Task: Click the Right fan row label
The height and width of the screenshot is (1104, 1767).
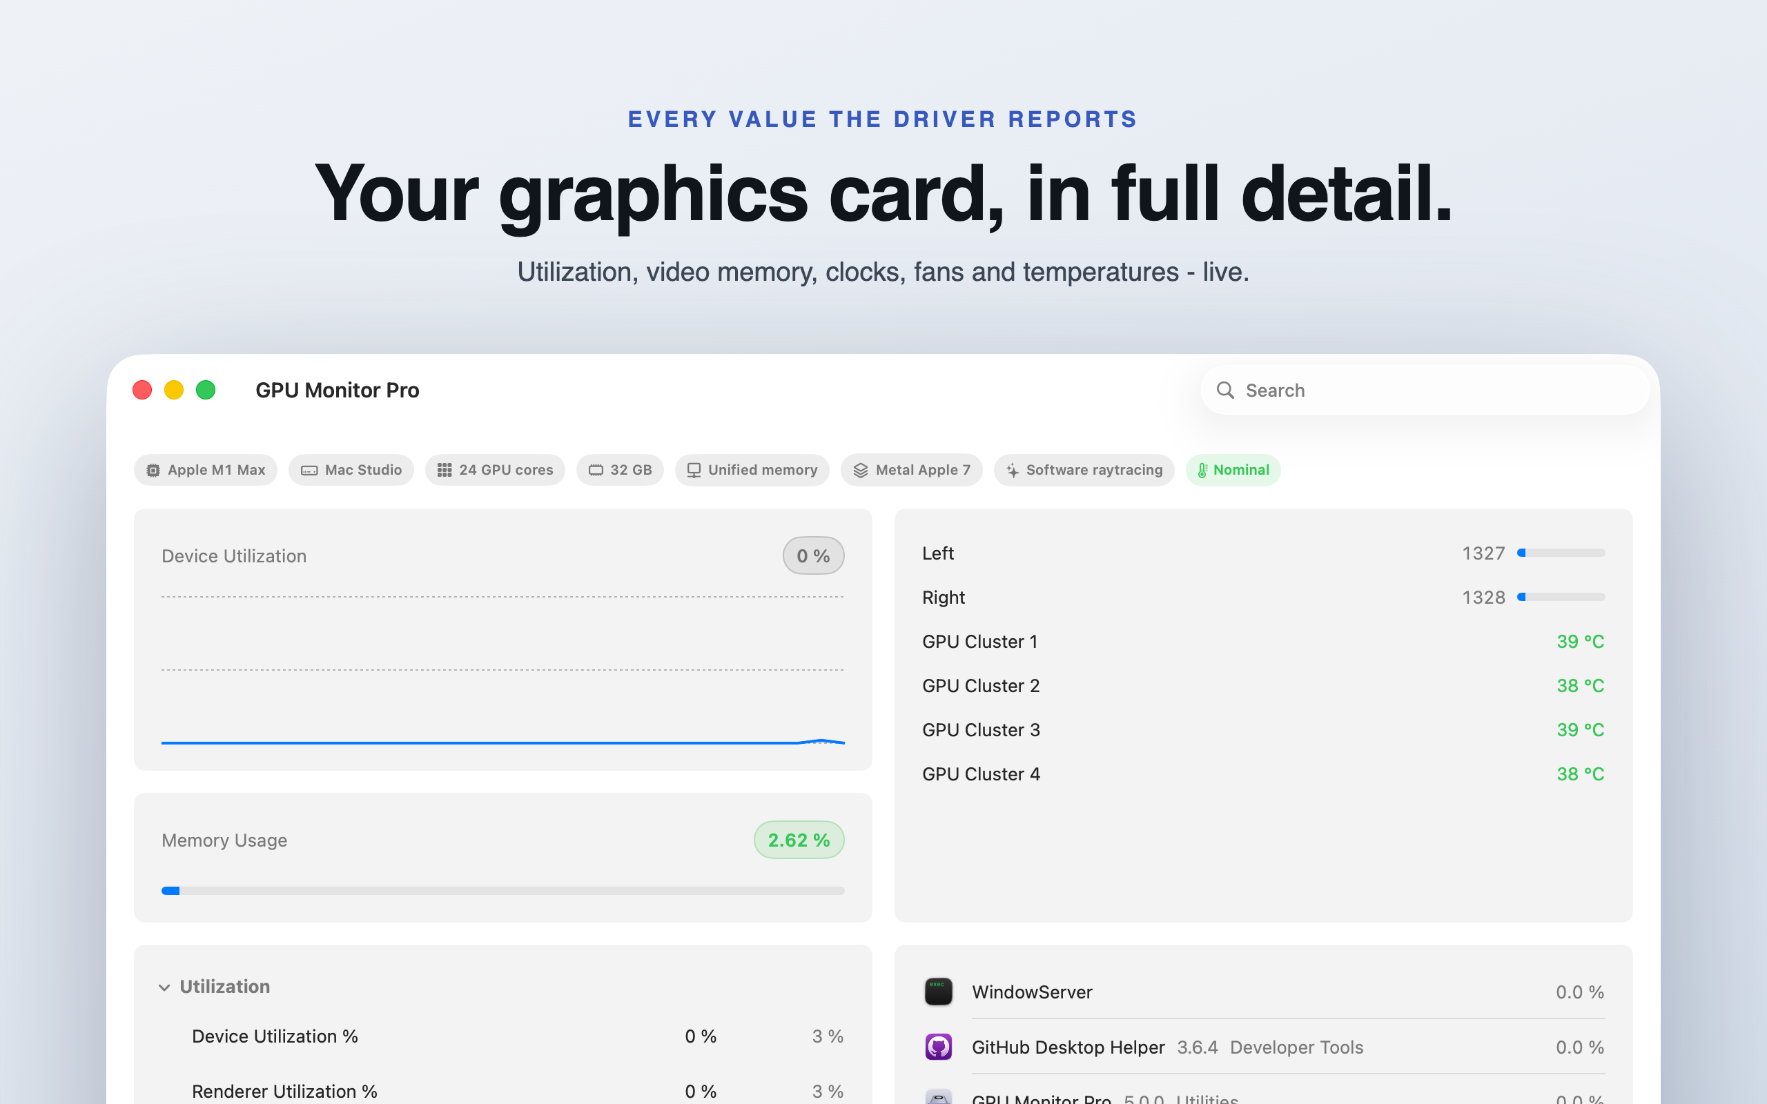Action: pyautogui.click(x=944, y=598)
